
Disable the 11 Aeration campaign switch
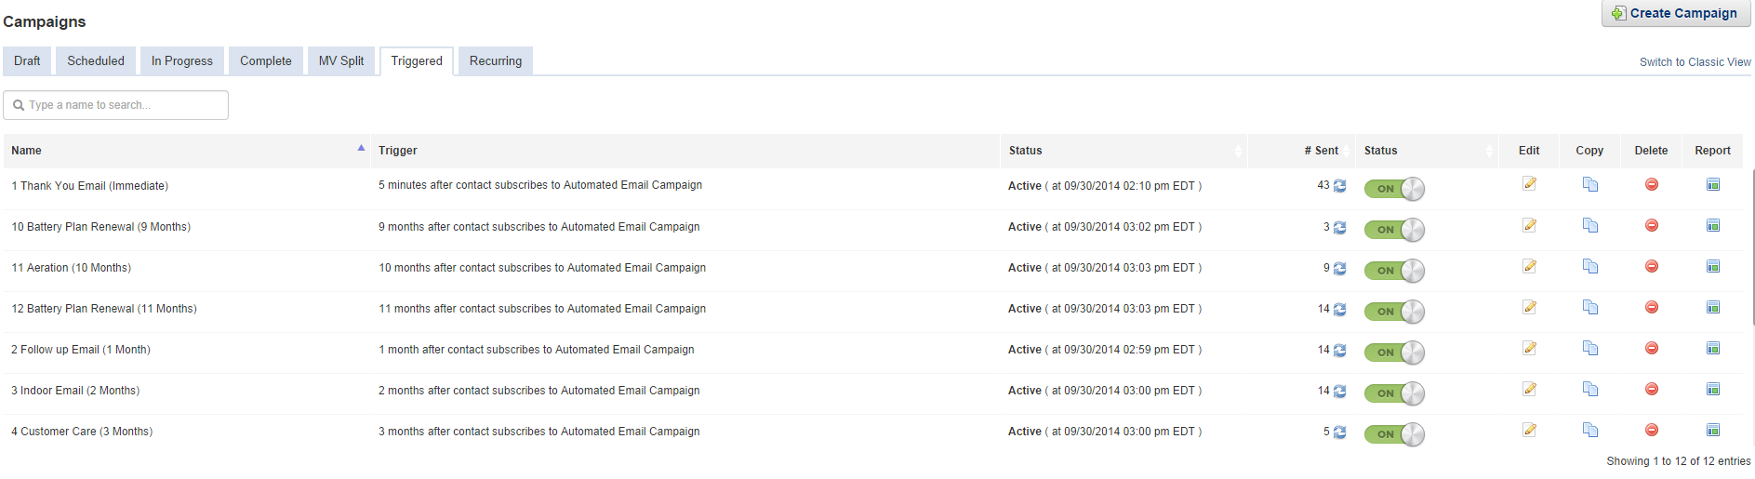(x=1393, y=271)
